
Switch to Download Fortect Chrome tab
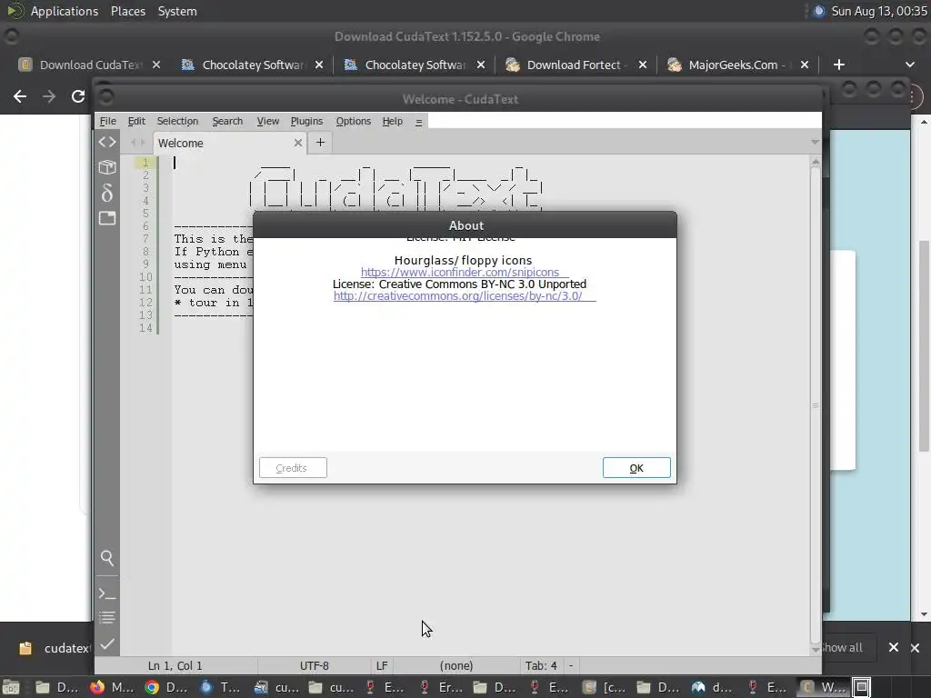[575, 65]
